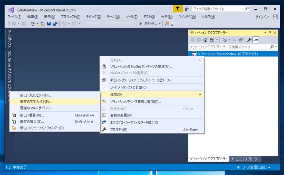This screenshot has height=175, width=284.
Task: Switch to チーム エクスプローラー tab
Action: [x=245, y=159]
